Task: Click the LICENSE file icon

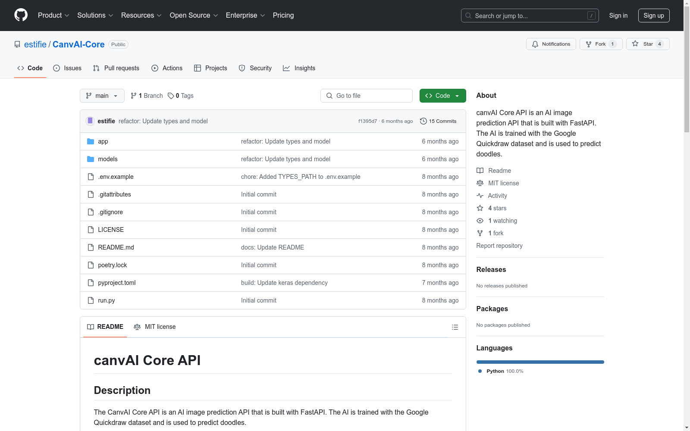Action: [x=91, y=230]
